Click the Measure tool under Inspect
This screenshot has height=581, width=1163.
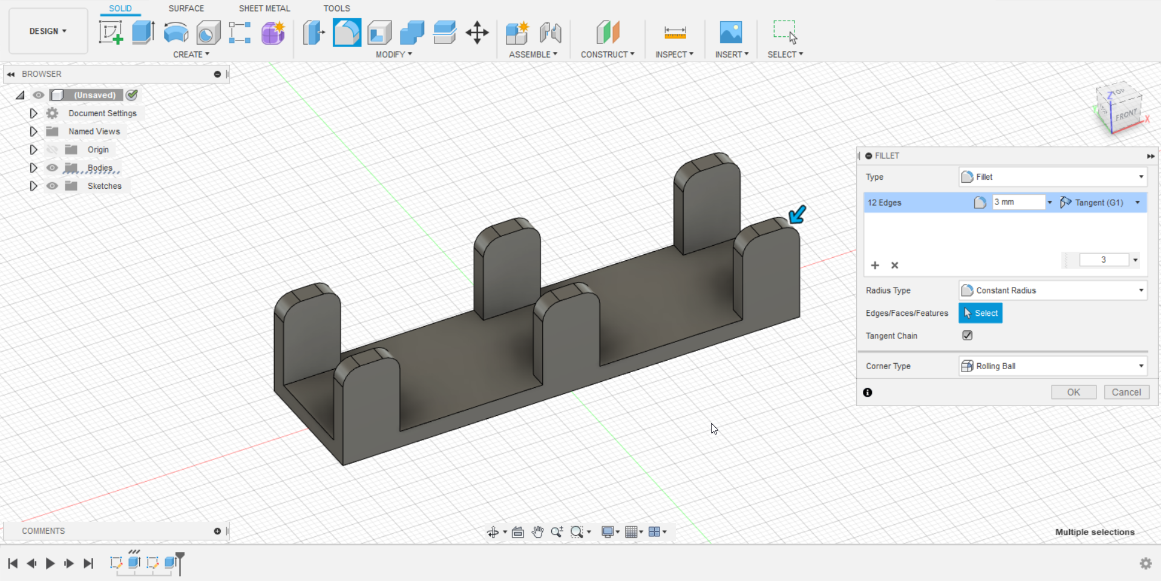tap(675, 33)
